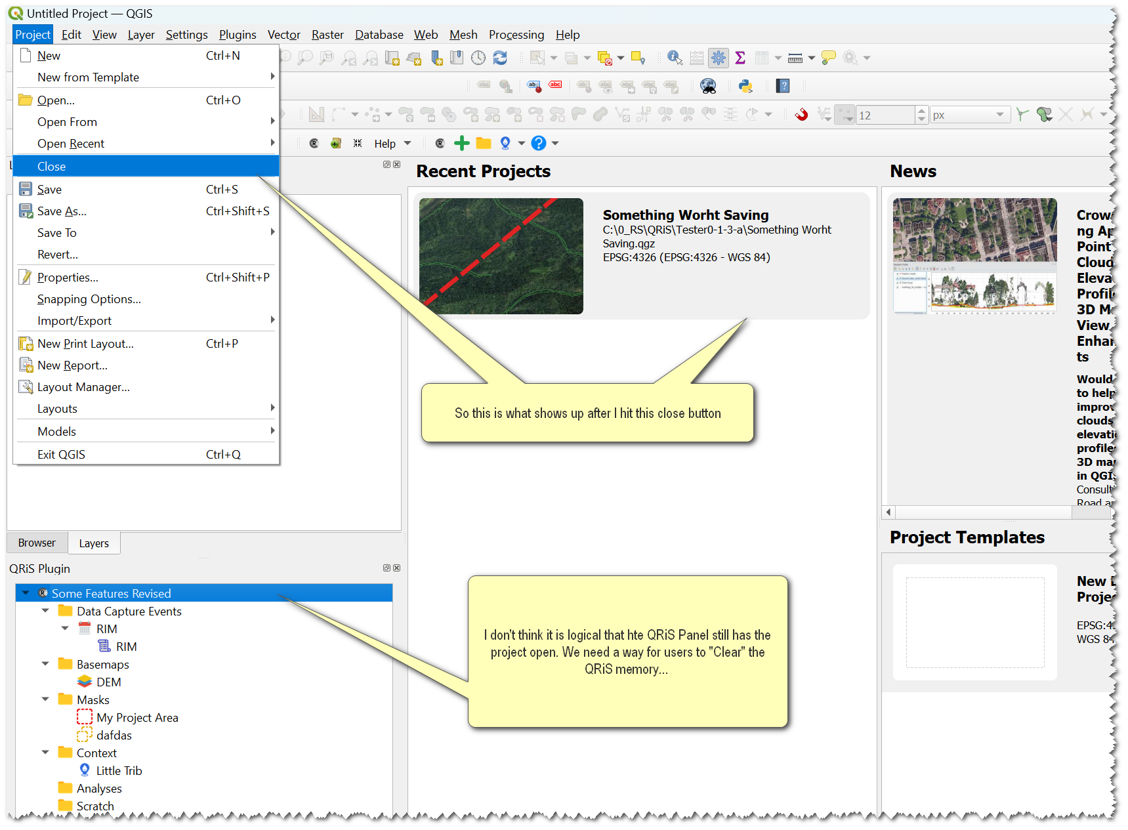Toggle the Processing Toolbox panel

point(718,58)
